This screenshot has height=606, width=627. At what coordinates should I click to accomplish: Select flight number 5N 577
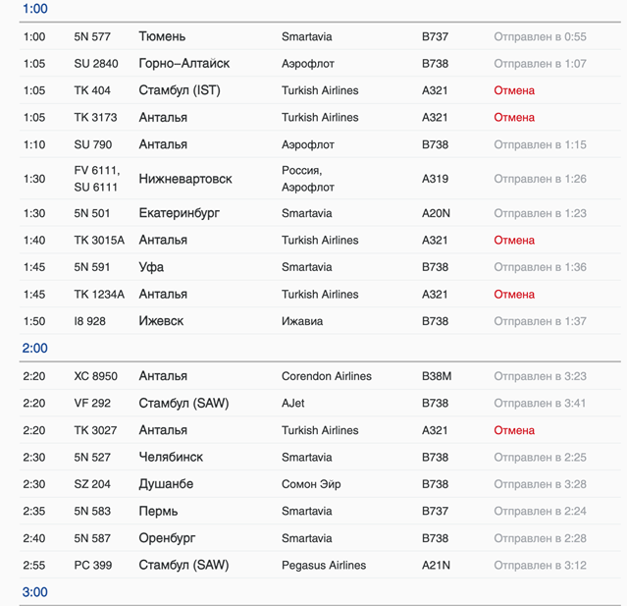(92, 37)
